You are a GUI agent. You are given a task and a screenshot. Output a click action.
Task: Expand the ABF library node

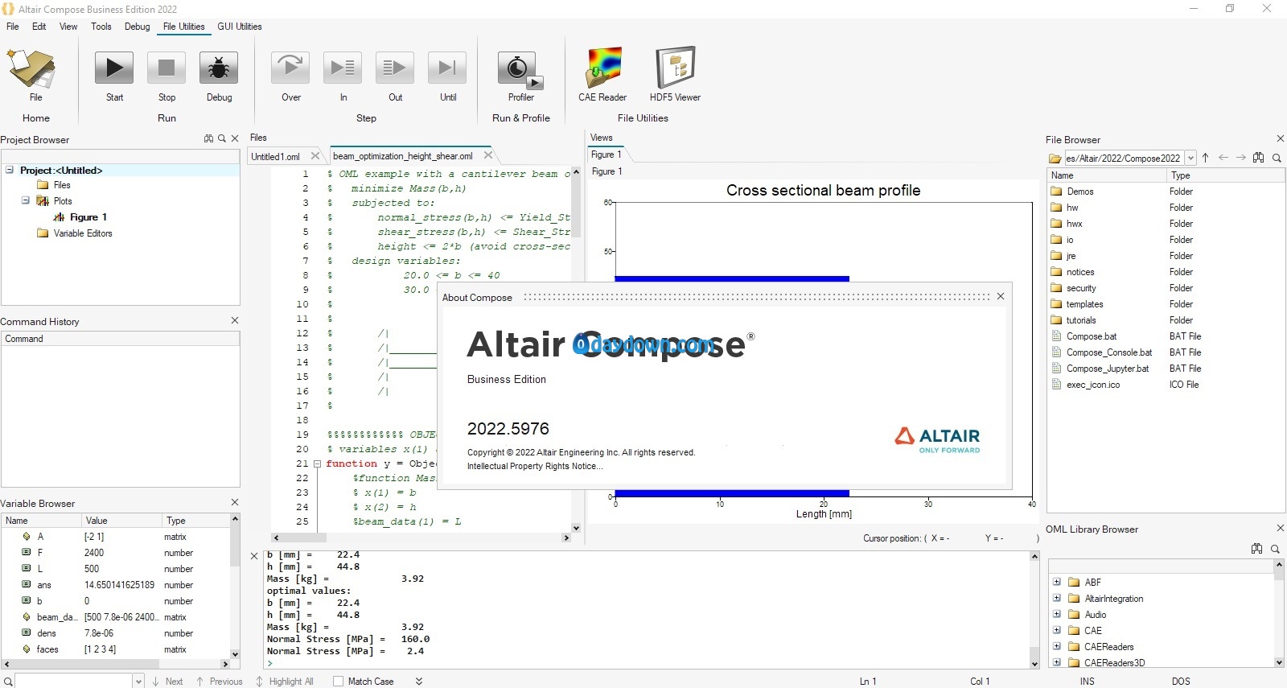click(x=1057, y=582)
